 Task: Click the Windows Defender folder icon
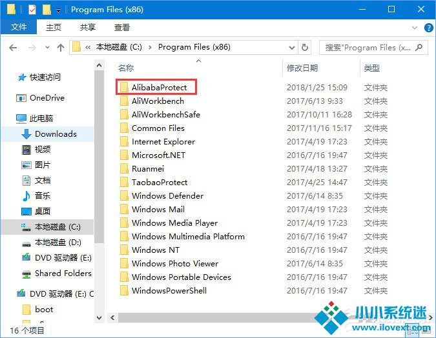124,196
